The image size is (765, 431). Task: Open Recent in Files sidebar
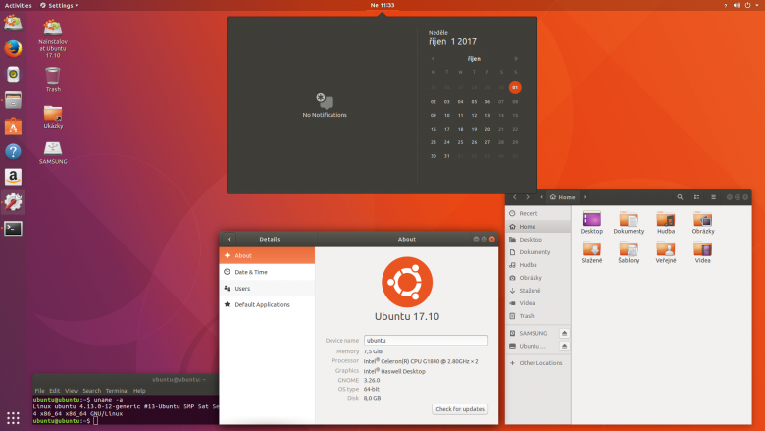(538, 213)
